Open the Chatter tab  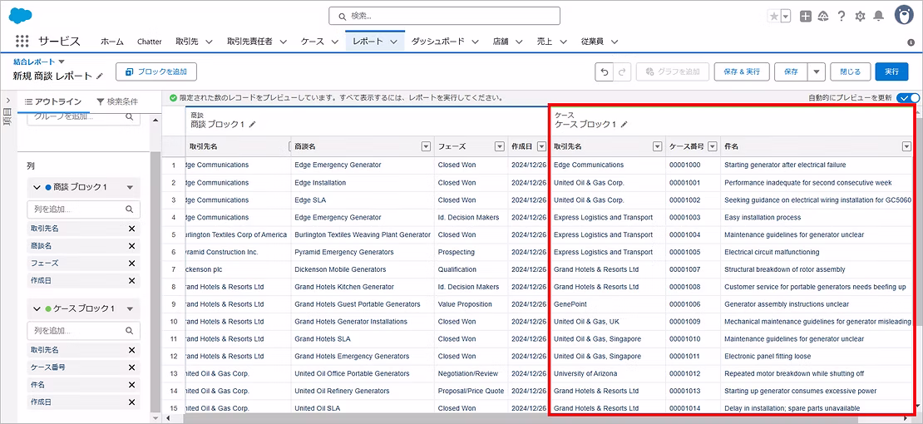coord(150,42)
